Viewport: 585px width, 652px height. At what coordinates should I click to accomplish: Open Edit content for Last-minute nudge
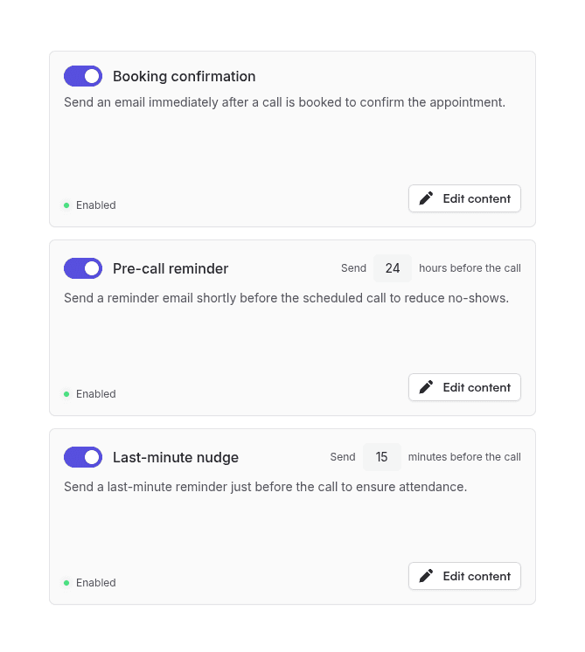point(464,576)
